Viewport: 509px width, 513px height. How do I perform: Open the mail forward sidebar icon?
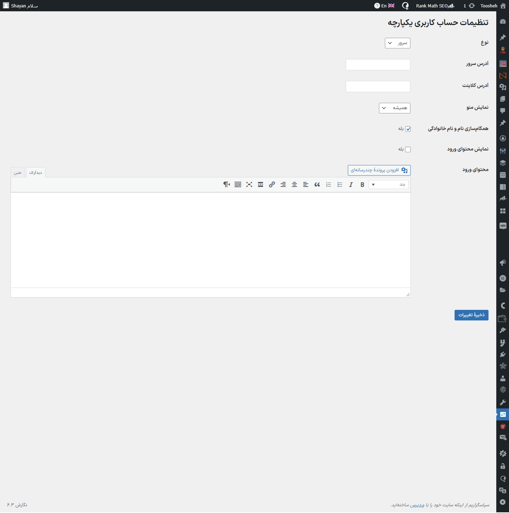(x=503, y=438)
